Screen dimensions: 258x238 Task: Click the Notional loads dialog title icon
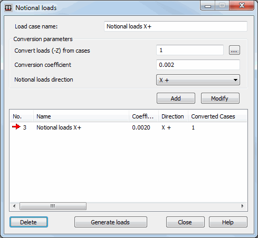8,8
